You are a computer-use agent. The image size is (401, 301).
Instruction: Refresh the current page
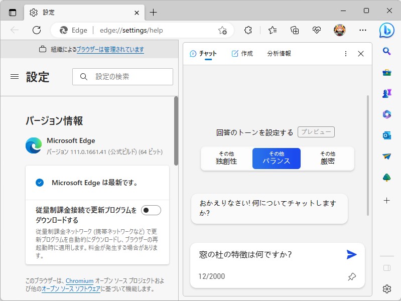(37, 30)
